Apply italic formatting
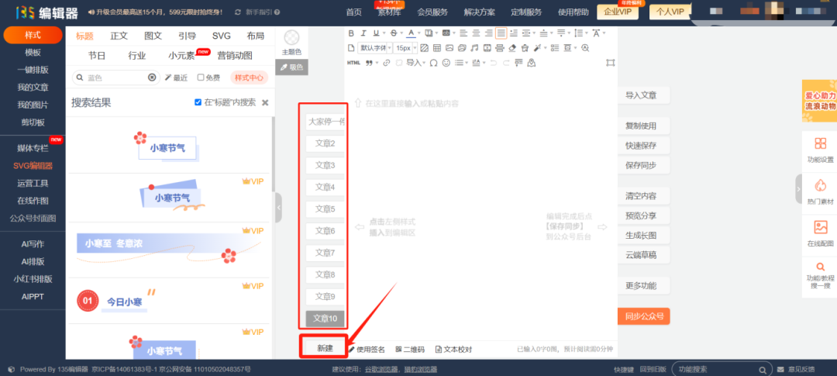Viewport: 837px width, 376px height. (363, 33)
